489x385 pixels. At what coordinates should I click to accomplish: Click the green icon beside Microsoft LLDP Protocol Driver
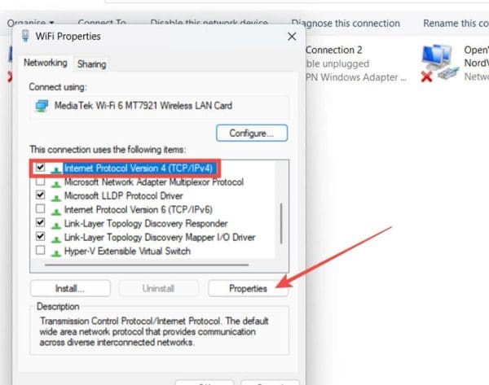55,196
